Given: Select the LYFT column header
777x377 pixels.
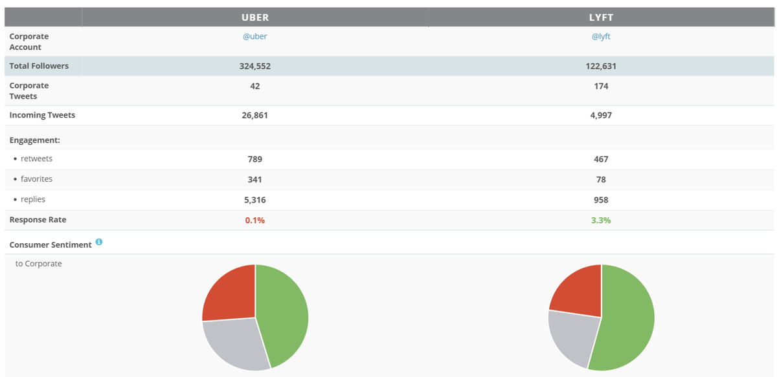Looking at the screenshot, I should 601,17.
